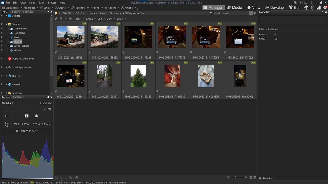Open the Tools menu
The height and width of the screenshot is (184, 328).
(x=42, y=2)
